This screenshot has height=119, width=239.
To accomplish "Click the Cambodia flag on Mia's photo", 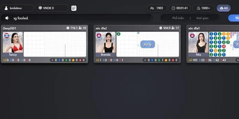I will click(192, 35).
